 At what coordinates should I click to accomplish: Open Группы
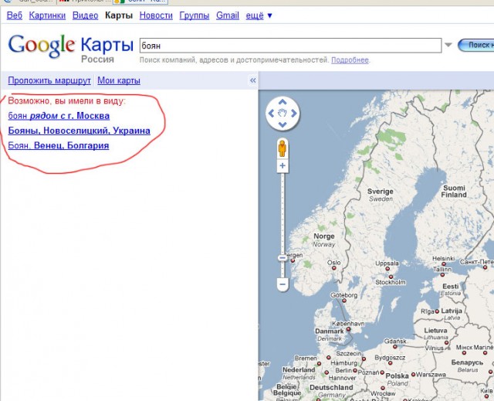(195, 15)
